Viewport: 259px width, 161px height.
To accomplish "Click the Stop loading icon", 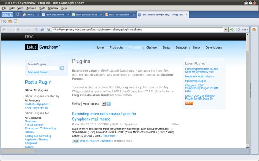I will tap(36, 30).
